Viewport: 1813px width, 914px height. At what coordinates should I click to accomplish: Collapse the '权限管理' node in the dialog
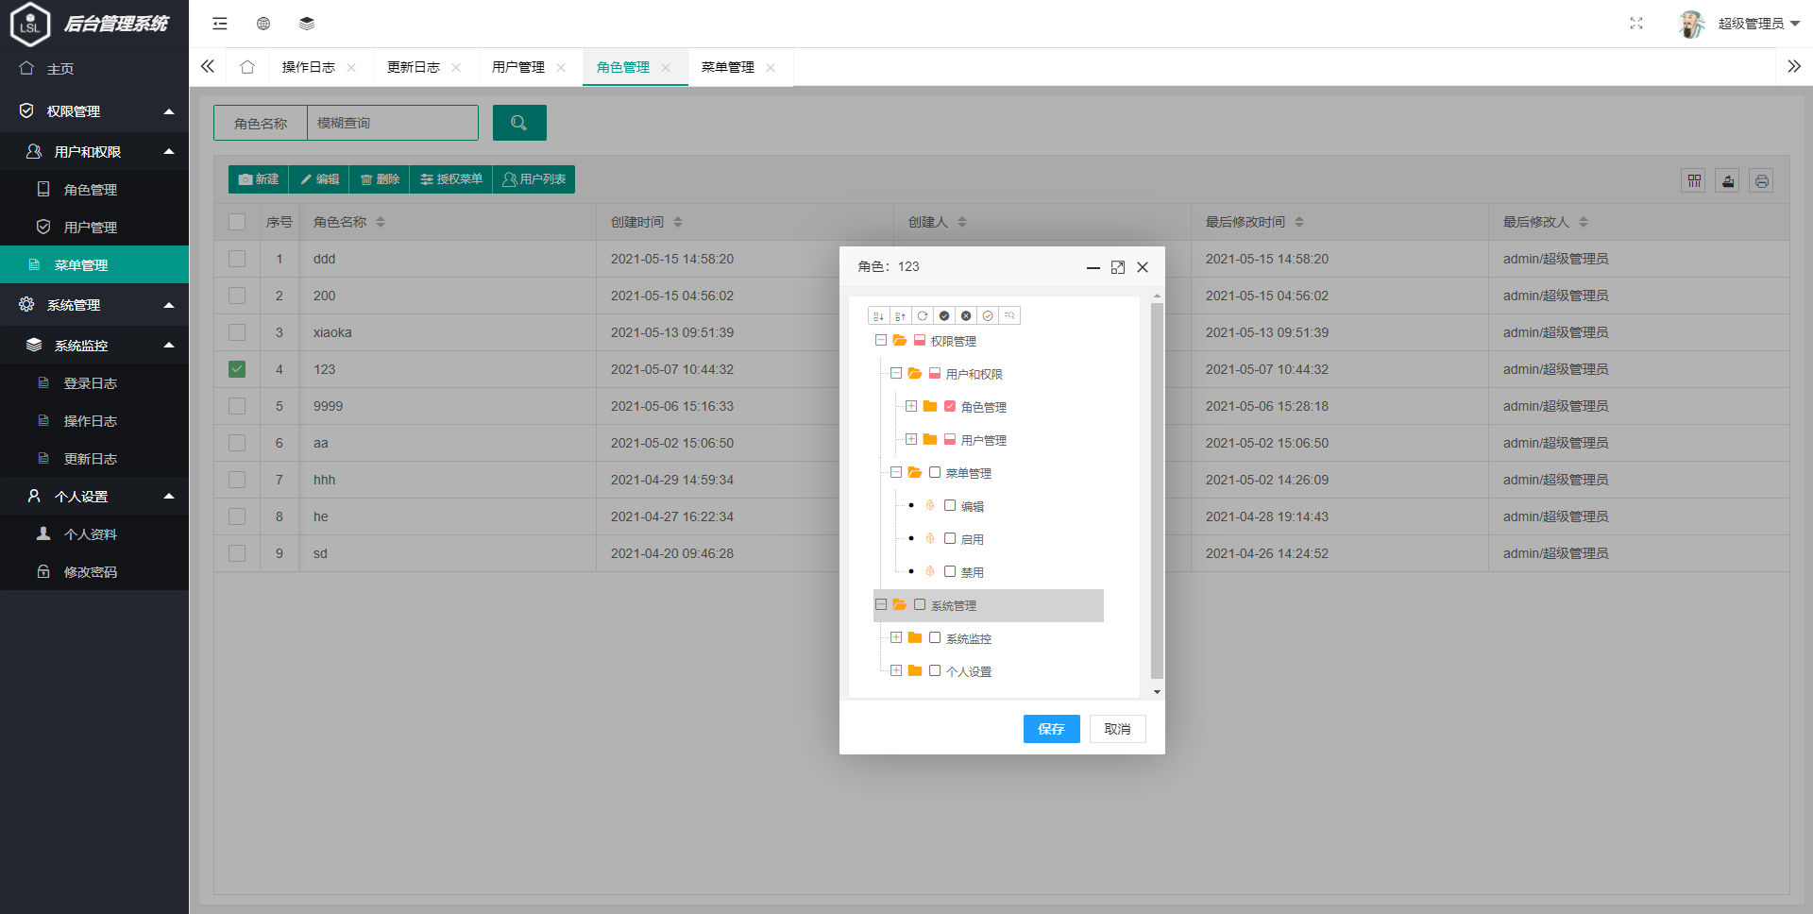click(880, 341)
